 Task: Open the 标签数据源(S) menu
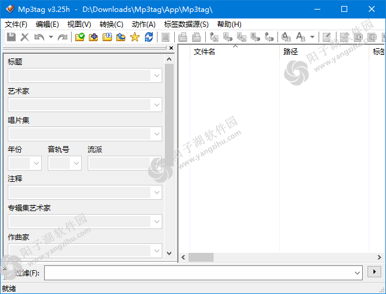tap(186, 24)
